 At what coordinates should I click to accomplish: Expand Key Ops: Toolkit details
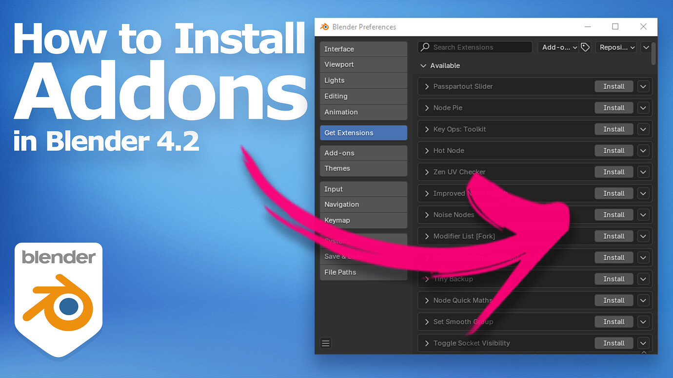point(427,130)
